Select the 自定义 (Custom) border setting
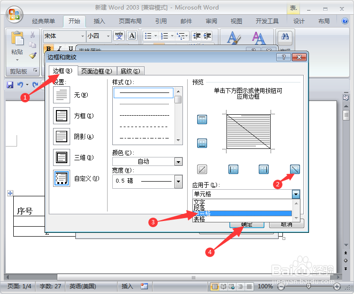Screen dimensions: 354x294 coord(62,178)
